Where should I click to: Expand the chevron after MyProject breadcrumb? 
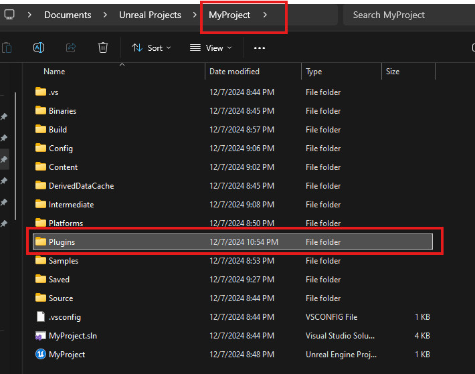coord(266,15)
